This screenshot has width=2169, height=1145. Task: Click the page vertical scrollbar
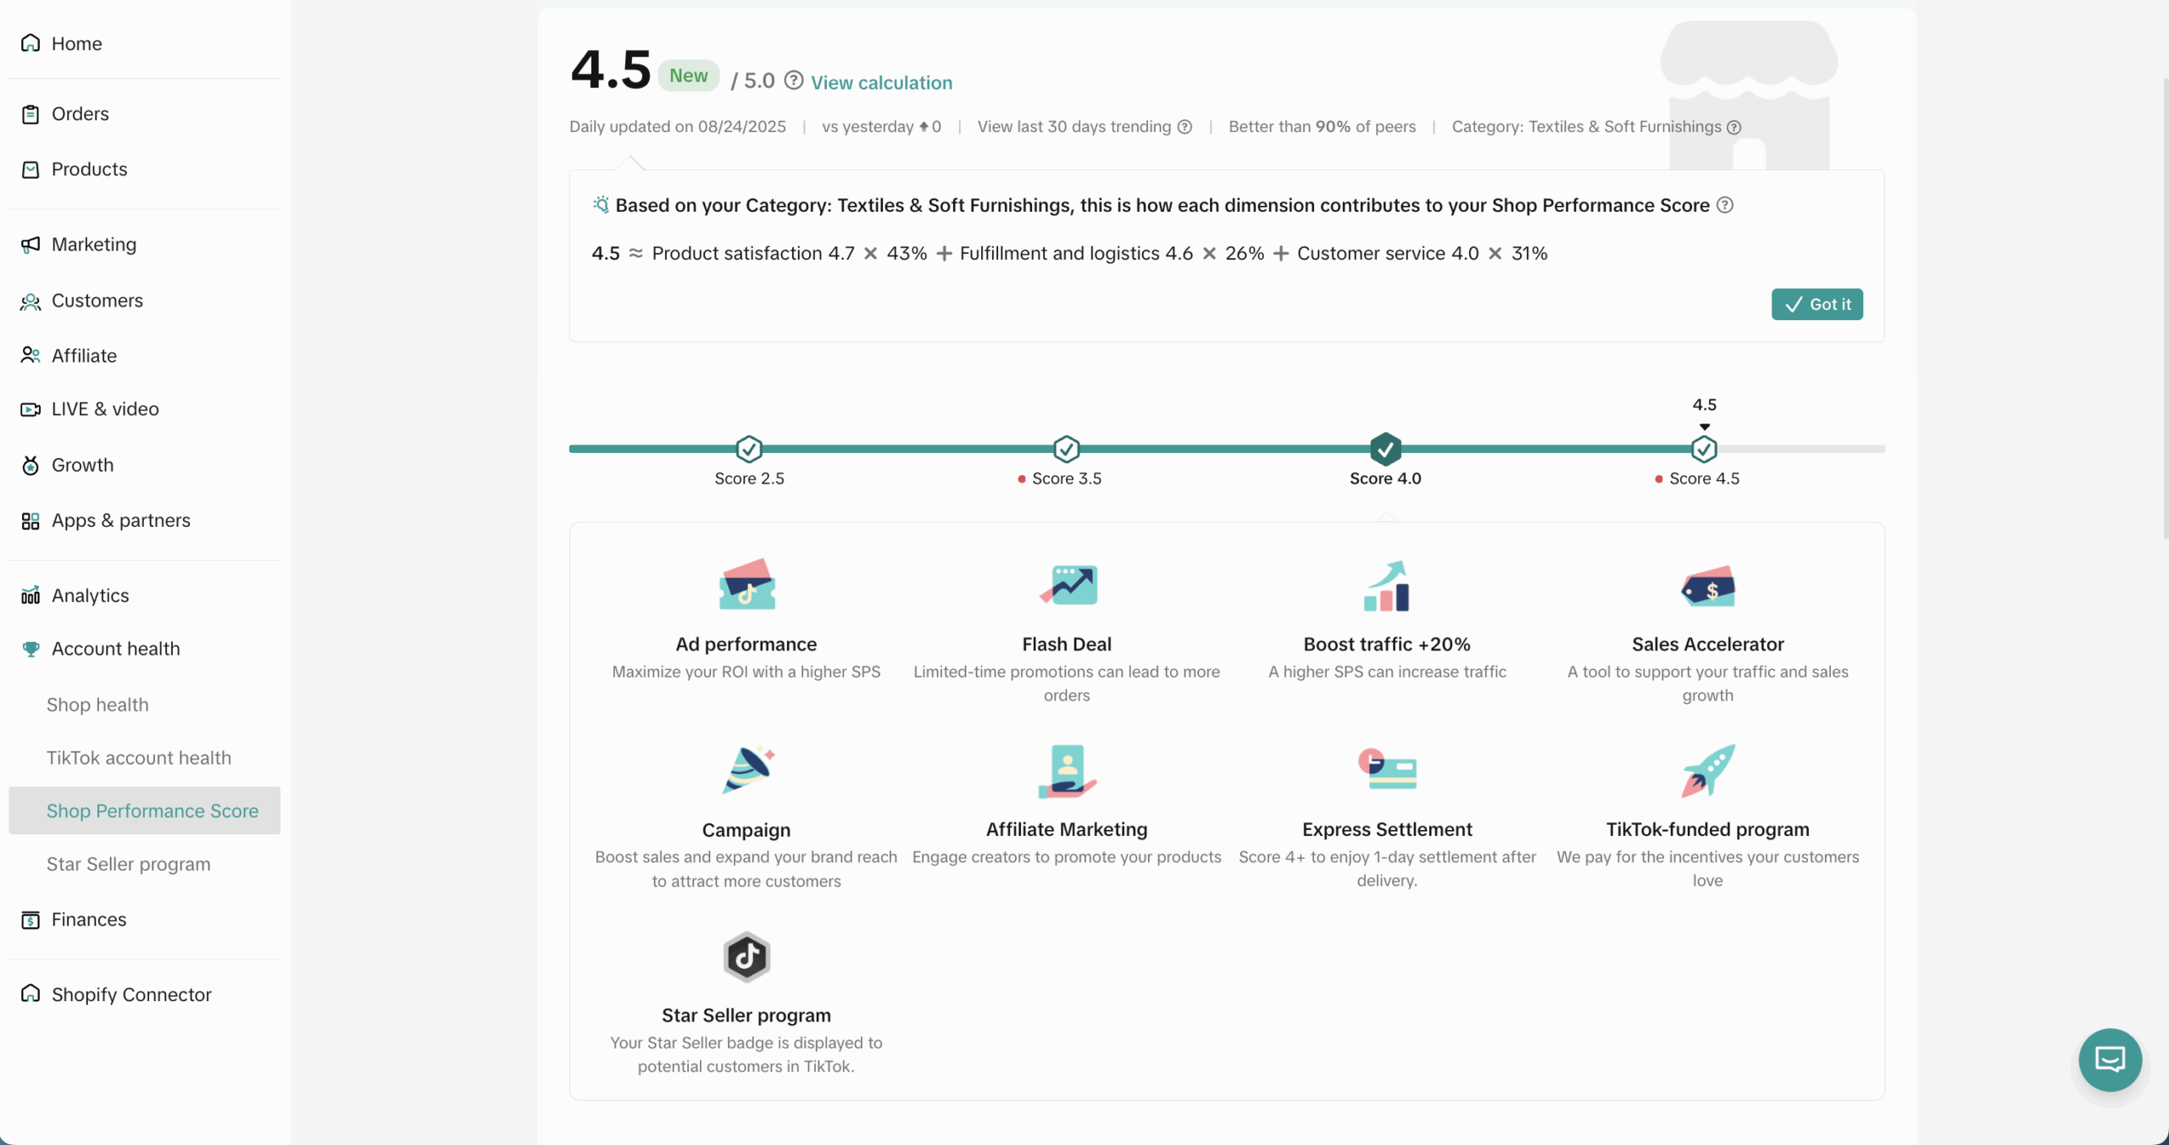click(x=2164, y=309)
